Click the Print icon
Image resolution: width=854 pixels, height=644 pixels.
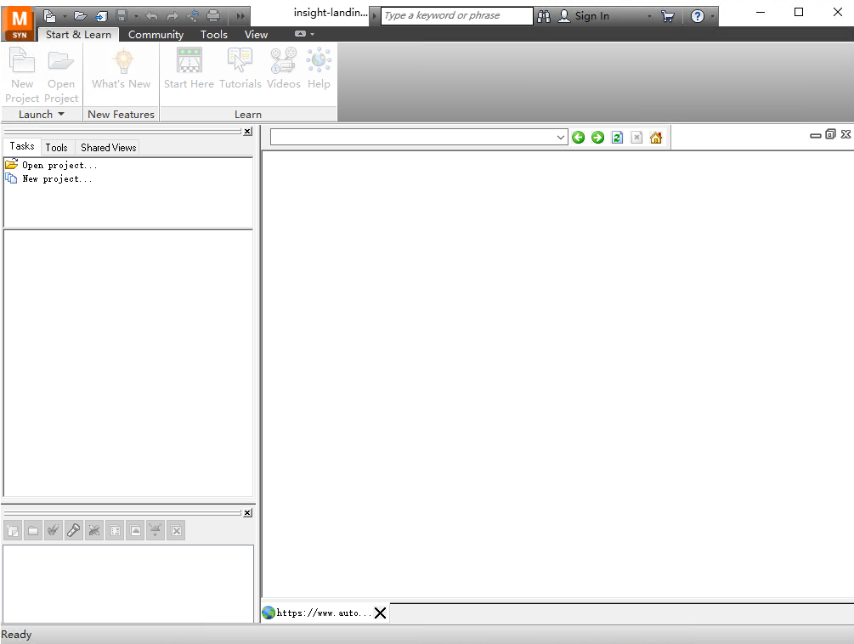[x=212, y=15]
